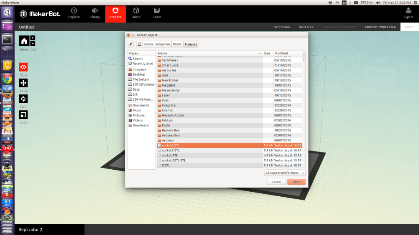This screenshot has height=235, width=419.
Task: Select the Maze Design folder
Action: [230, 90]
